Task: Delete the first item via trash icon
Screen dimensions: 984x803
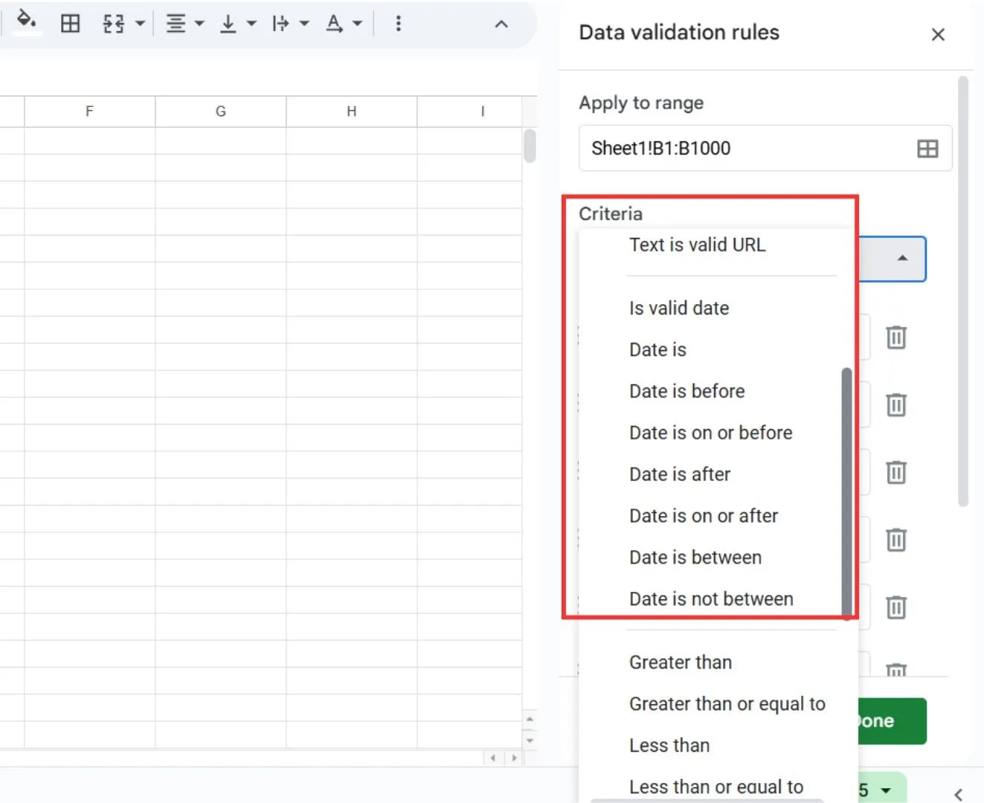Action: pyautogui.click(x=896, y=338)
